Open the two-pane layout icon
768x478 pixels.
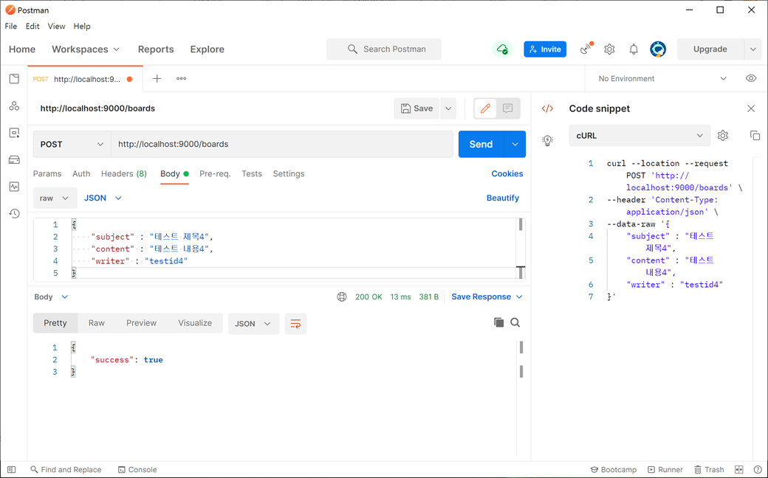(x=739, y=470)
